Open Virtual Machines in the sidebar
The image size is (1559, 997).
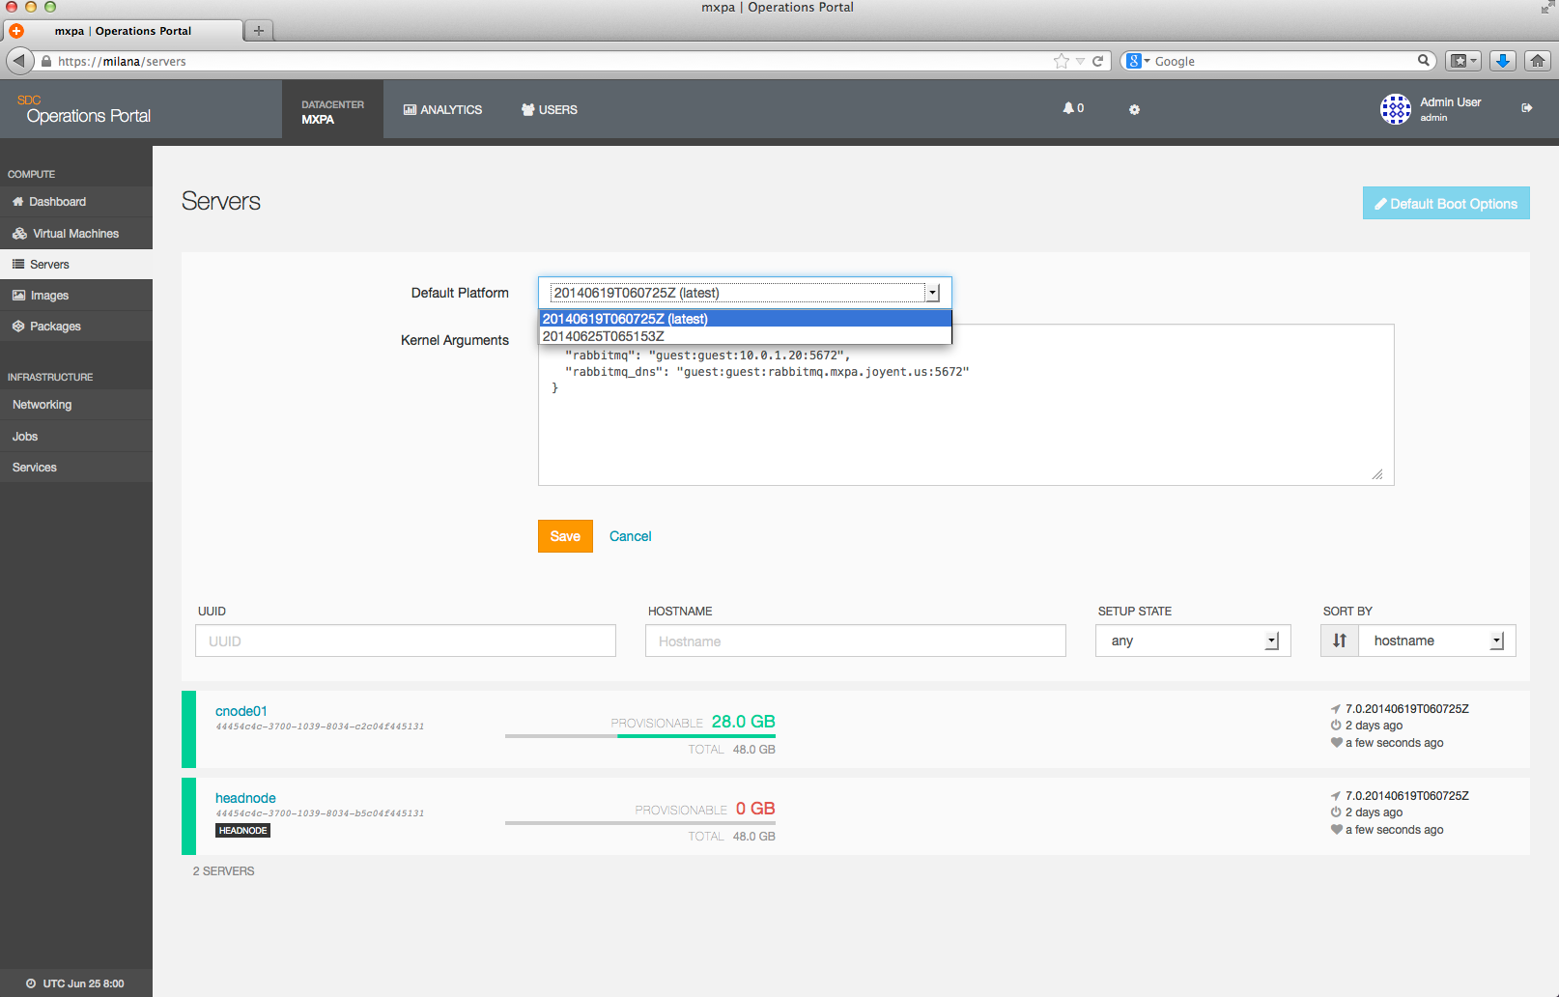[76, 234]
